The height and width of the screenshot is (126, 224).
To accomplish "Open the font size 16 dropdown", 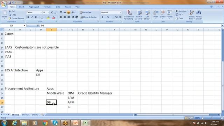I will [48, 13].
